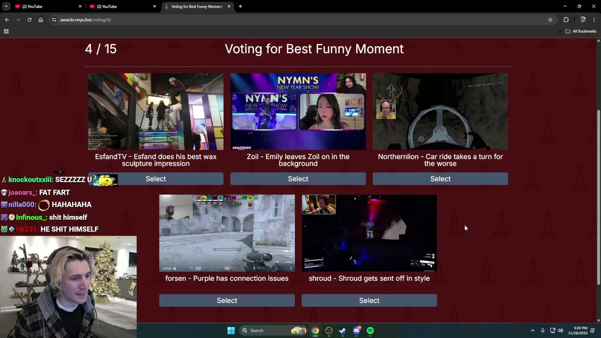
Task: Click the Zoil Emily leaves Zoil title
Action: pyautogui.click(x=298, y=160)
